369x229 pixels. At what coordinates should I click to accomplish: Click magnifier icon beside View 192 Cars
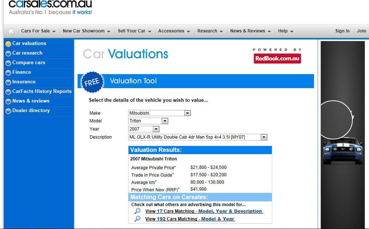[137, 219]
